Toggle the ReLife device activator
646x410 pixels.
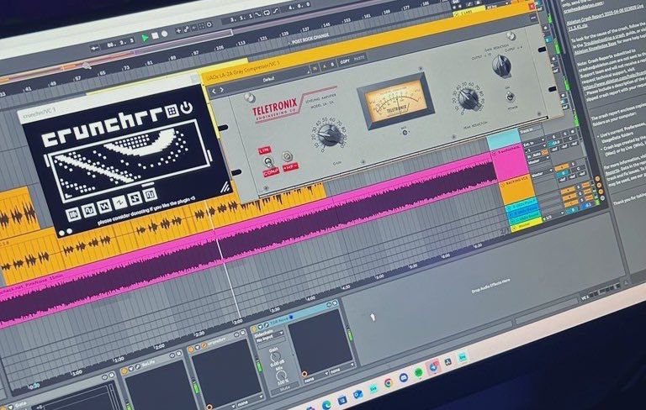pos(124,371)
